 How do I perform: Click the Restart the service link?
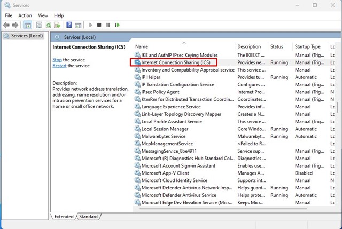pyautogui.click(x=59, y=66)
